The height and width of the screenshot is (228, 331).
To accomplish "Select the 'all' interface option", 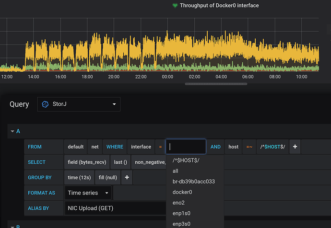I will click(176, 171).
